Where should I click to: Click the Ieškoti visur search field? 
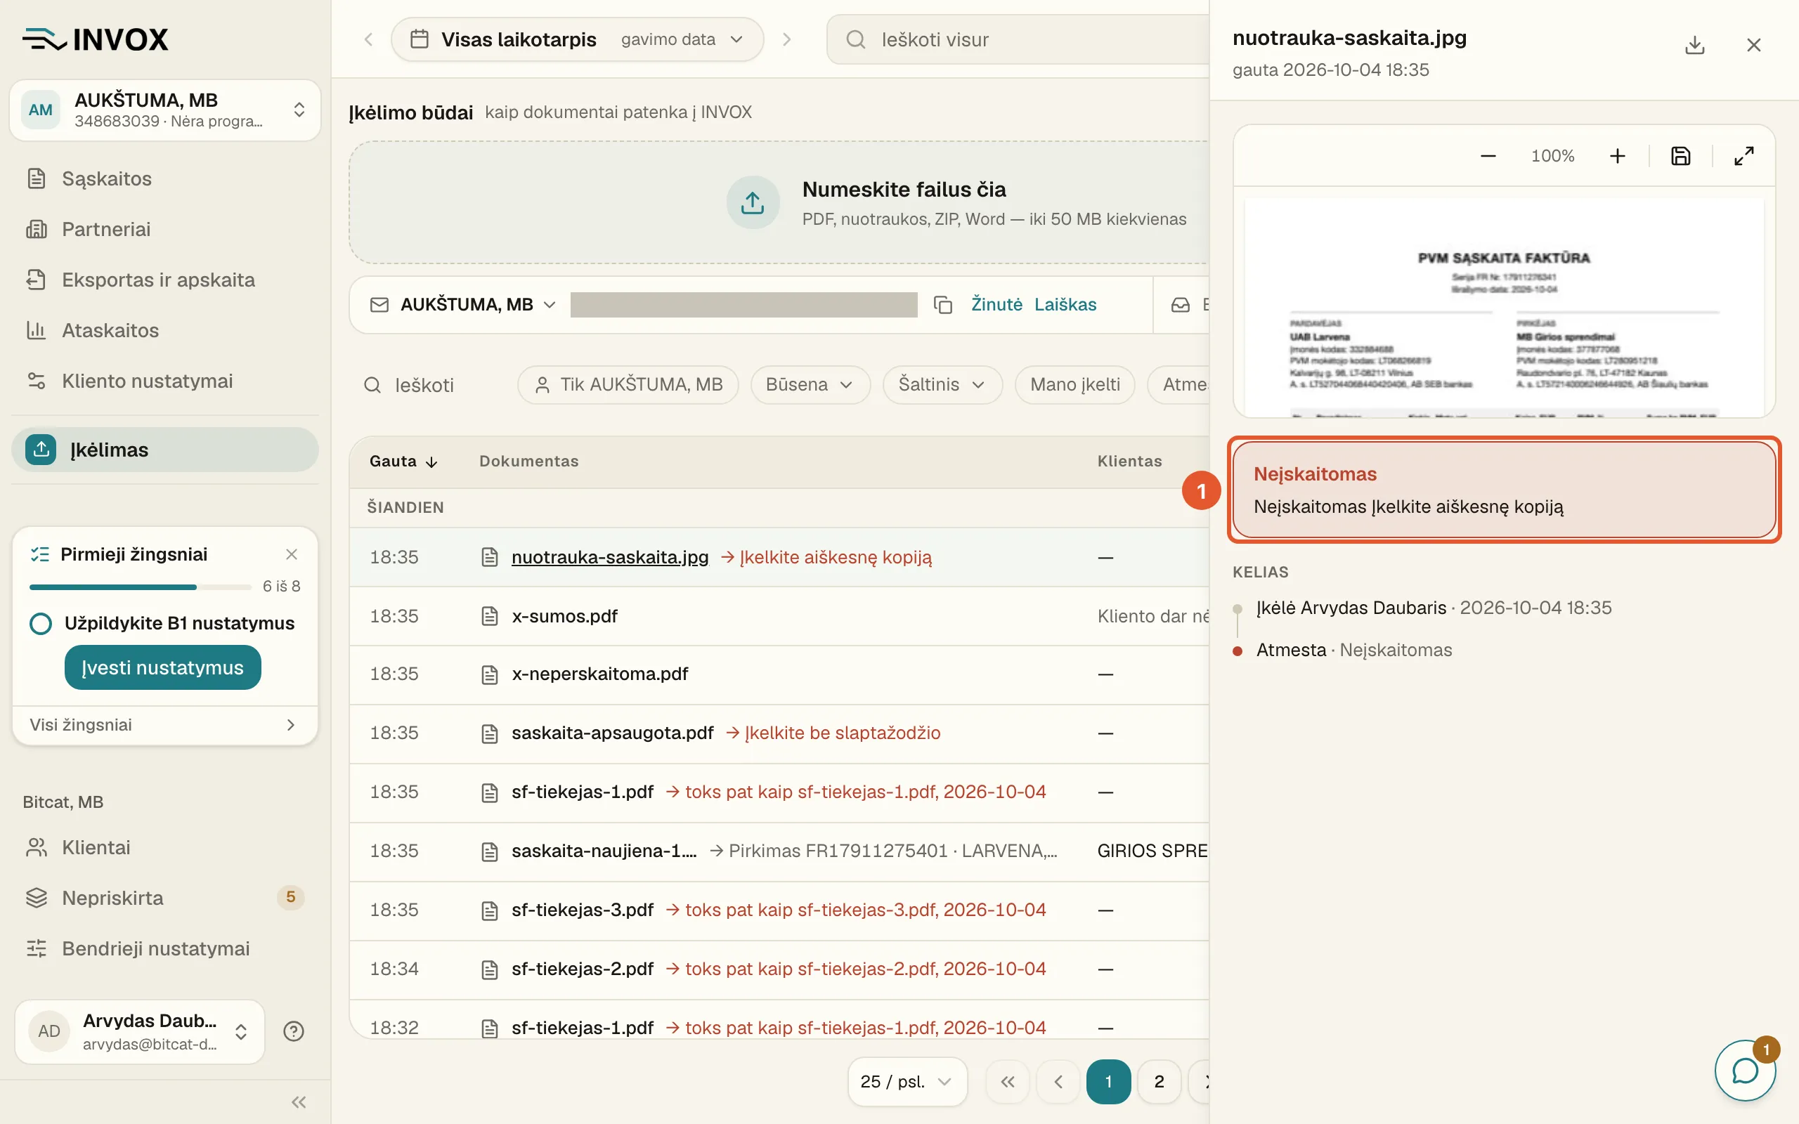click(x=1018, y=39)
